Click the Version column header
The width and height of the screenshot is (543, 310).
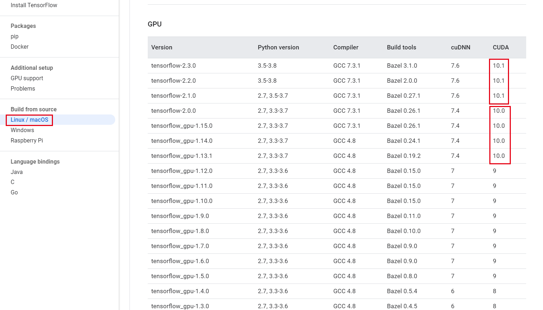tap(162, 48)
